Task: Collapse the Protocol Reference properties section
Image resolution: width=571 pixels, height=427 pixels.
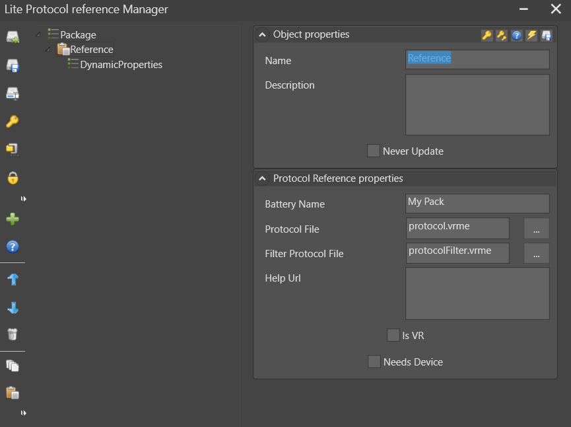Action: tap(262, 178)
